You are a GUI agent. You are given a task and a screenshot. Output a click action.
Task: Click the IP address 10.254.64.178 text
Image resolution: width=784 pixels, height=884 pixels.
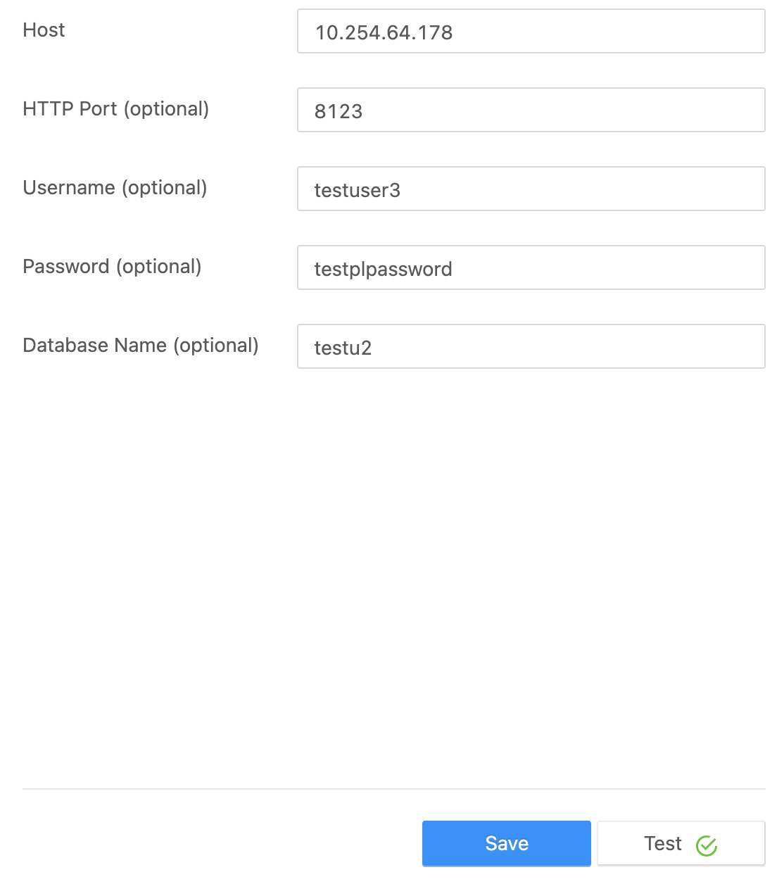click(x=386, y=32)
